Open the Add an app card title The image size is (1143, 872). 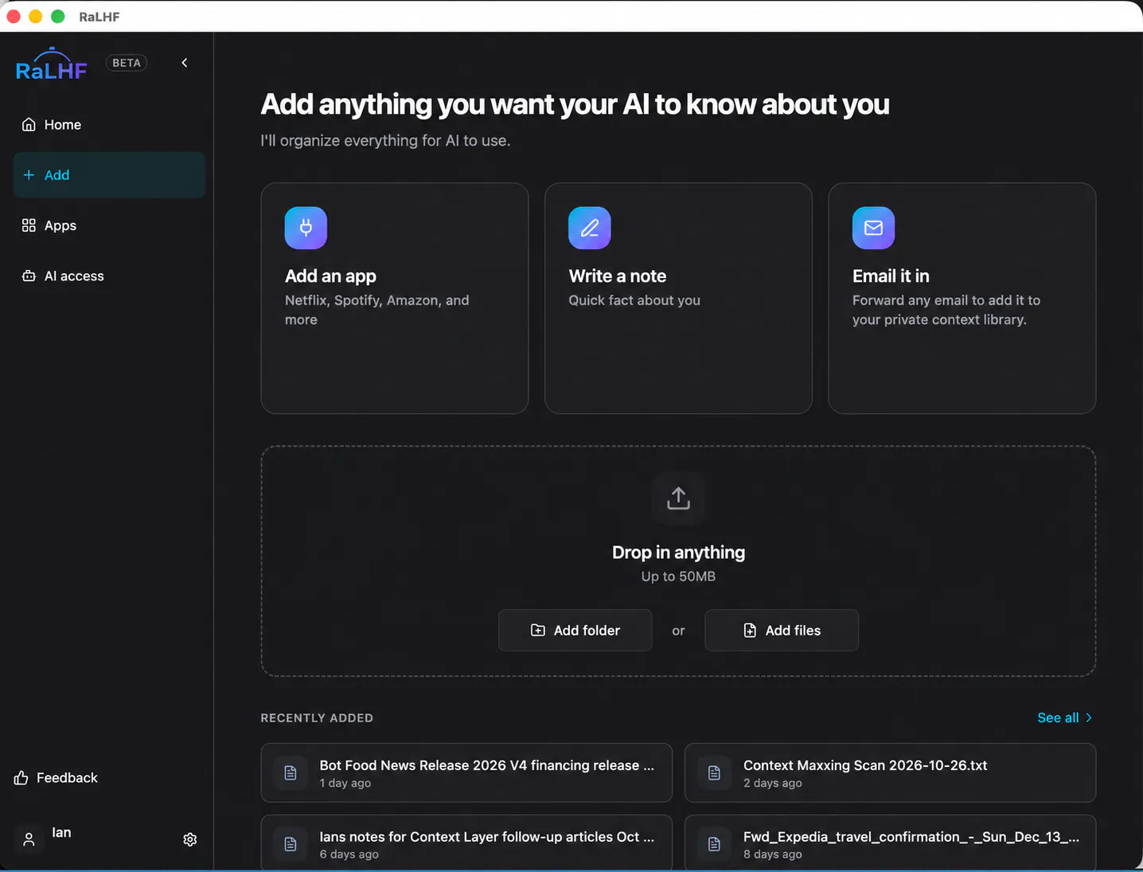330,276
